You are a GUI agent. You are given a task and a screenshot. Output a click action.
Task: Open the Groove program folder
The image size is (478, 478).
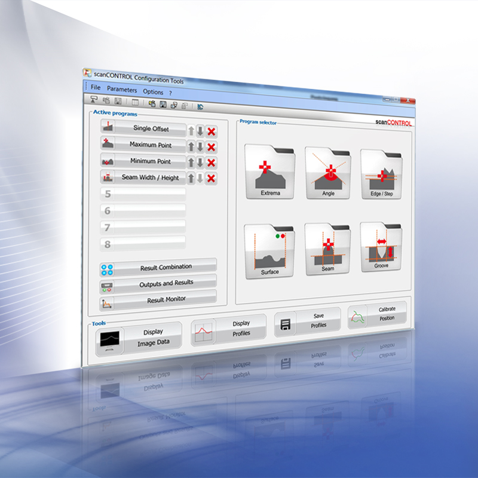click(381, 247)
